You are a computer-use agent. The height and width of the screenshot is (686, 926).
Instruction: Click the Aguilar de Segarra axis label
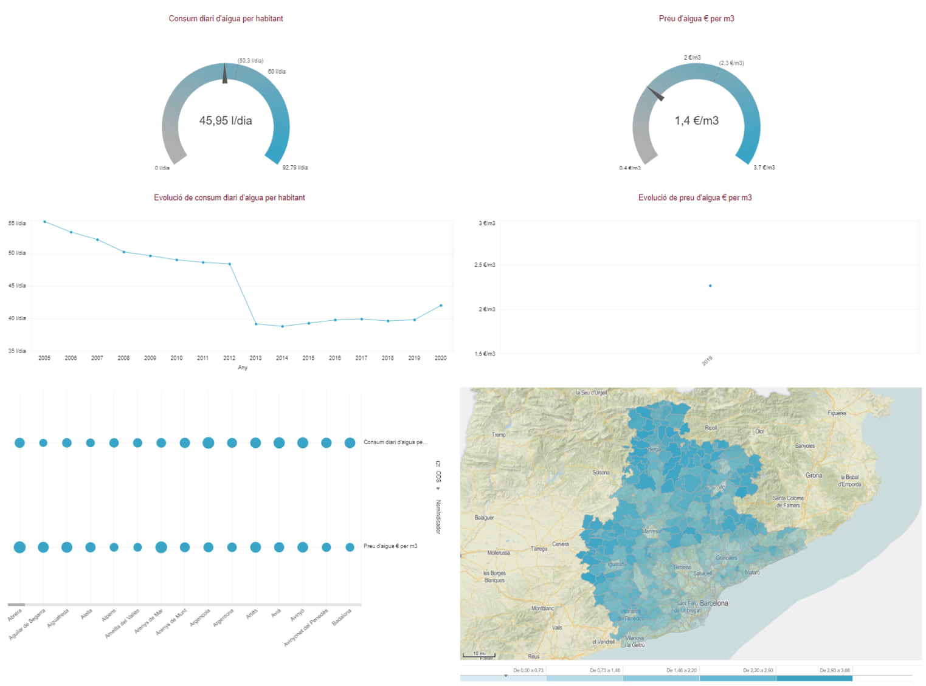(27, 624)
